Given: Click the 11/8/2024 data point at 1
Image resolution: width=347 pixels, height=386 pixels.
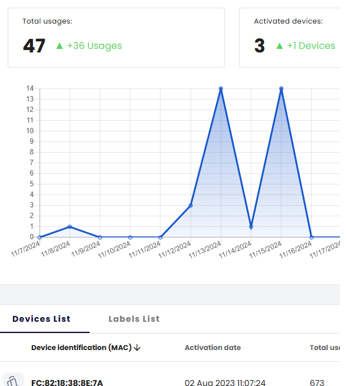Looking at the screenshot, I should pyautogui.click(x=70, y=227).
